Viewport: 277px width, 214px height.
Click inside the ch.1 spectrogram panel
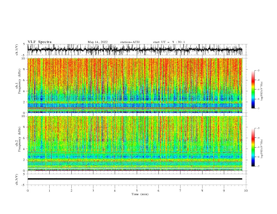pos(135,85)
